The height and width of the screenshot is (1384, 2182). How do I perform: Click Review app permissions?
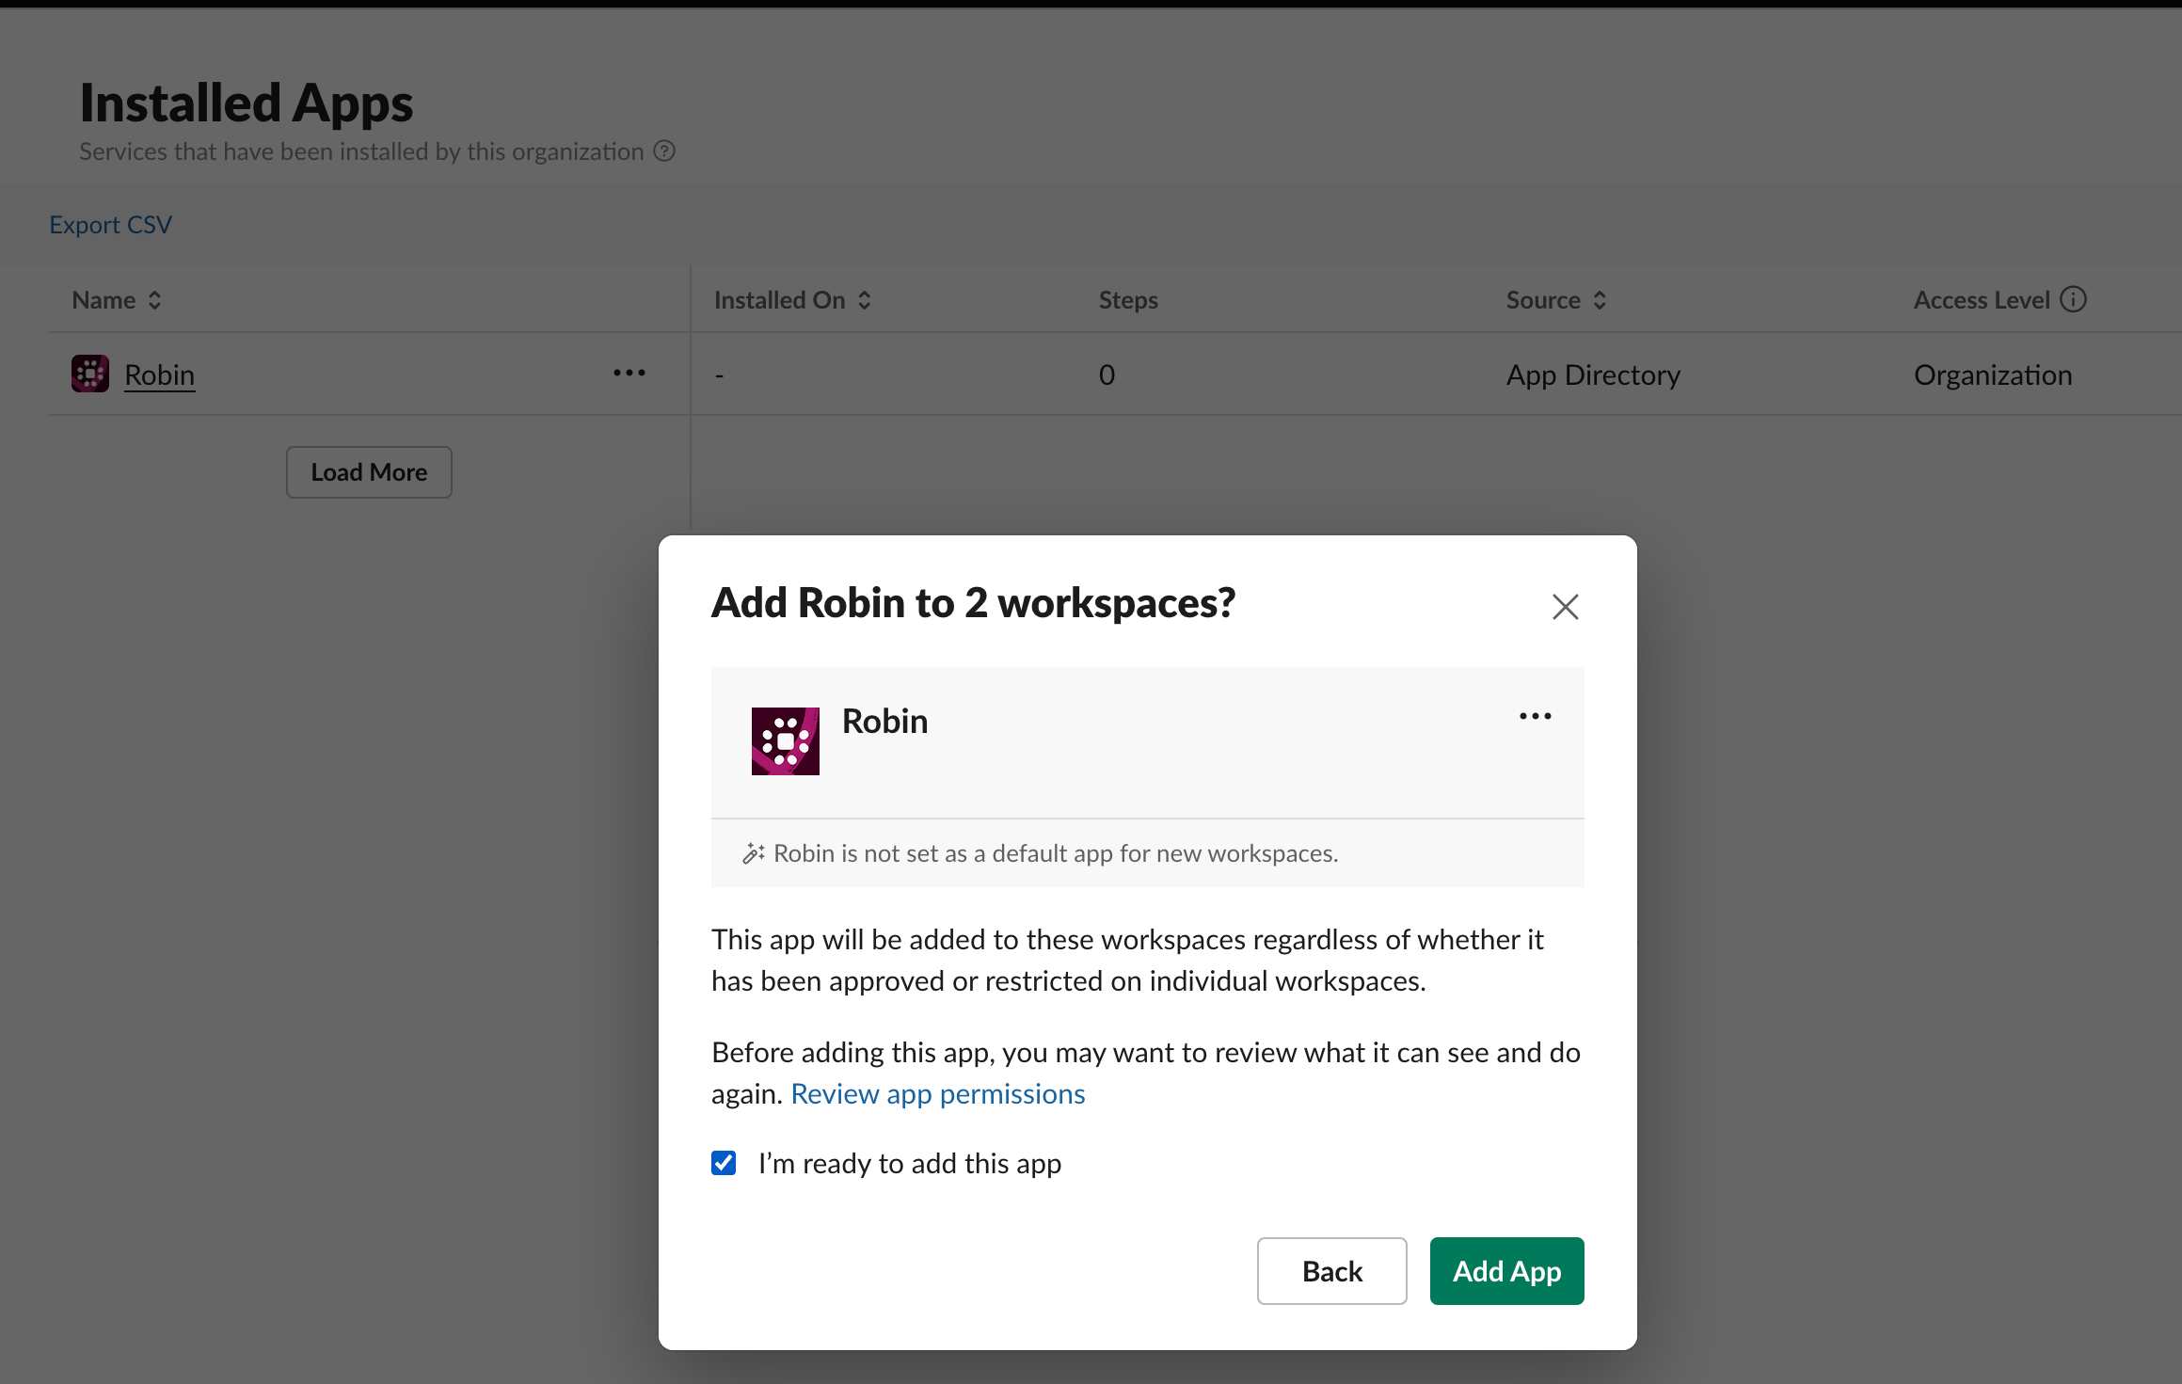click(937, 1093)
